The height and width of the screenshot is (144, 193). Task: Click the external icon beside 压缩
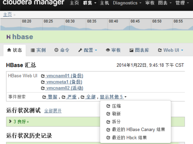point(108,106)
